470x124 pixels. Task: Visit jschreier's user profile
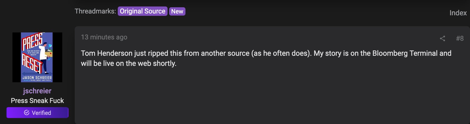pos(37,91)
